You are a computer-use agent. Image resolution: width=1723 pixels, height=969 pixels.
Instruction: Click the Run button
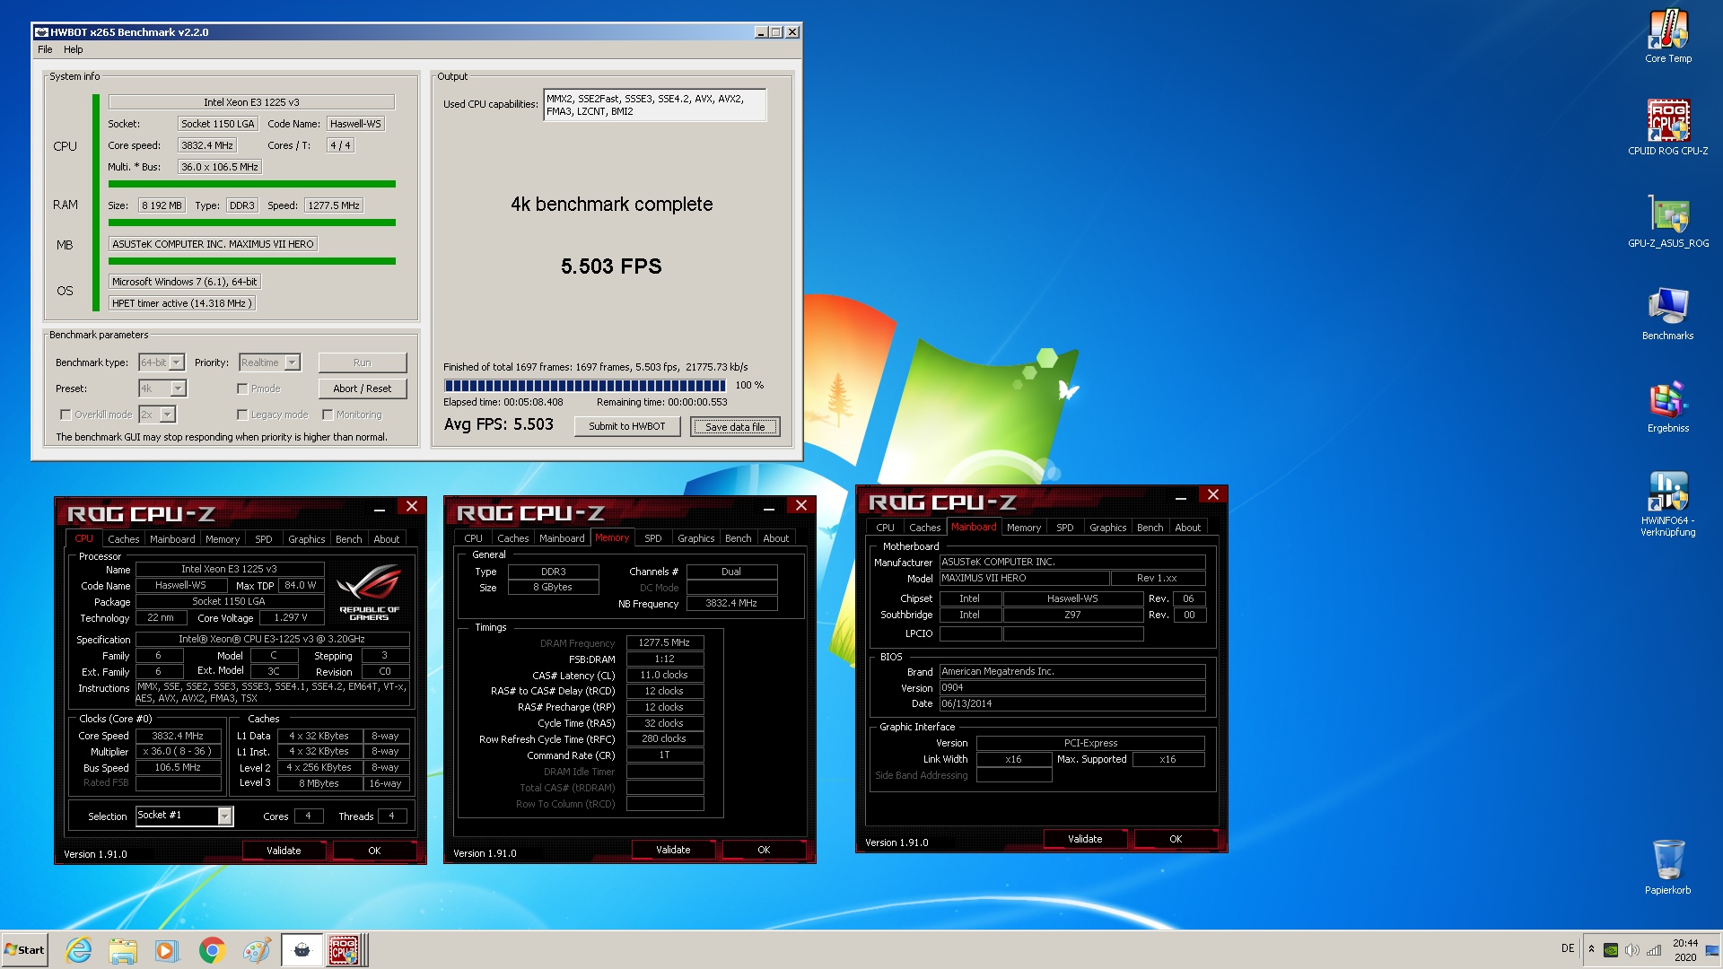[x=362, y=362]
